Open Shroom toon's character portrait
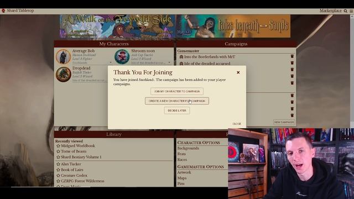The image size is (354, 199). click(x=122, y=56)
